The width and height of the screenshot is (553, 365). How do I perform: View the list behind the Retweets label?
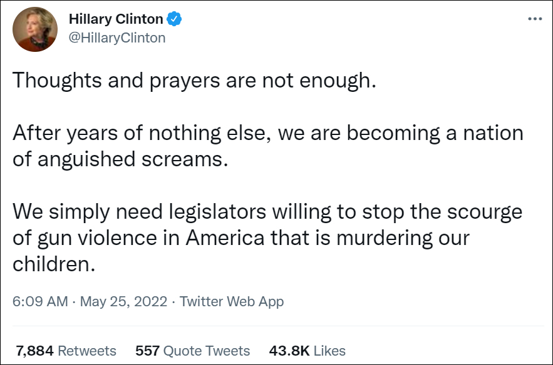(x=87, y=351)
